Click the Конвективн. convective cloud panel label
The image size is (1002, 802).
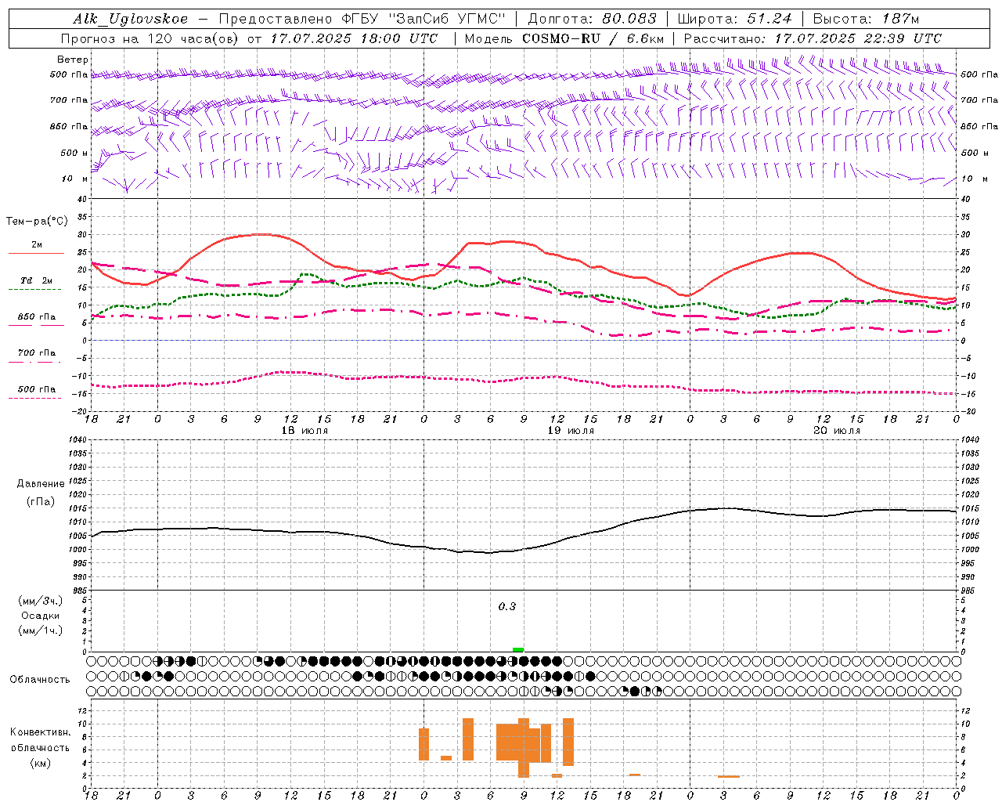coord(40,732)
